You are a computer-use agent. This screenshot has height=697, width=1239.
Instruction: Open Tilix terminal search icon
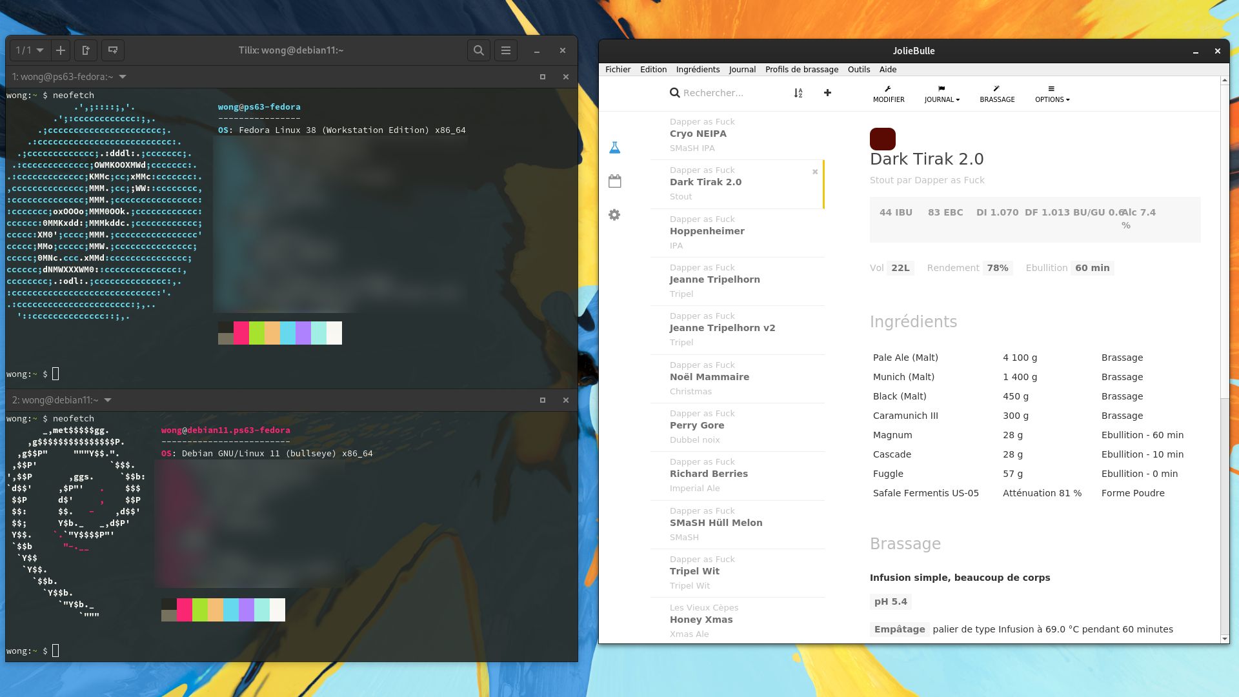click(x=478, y=50)
